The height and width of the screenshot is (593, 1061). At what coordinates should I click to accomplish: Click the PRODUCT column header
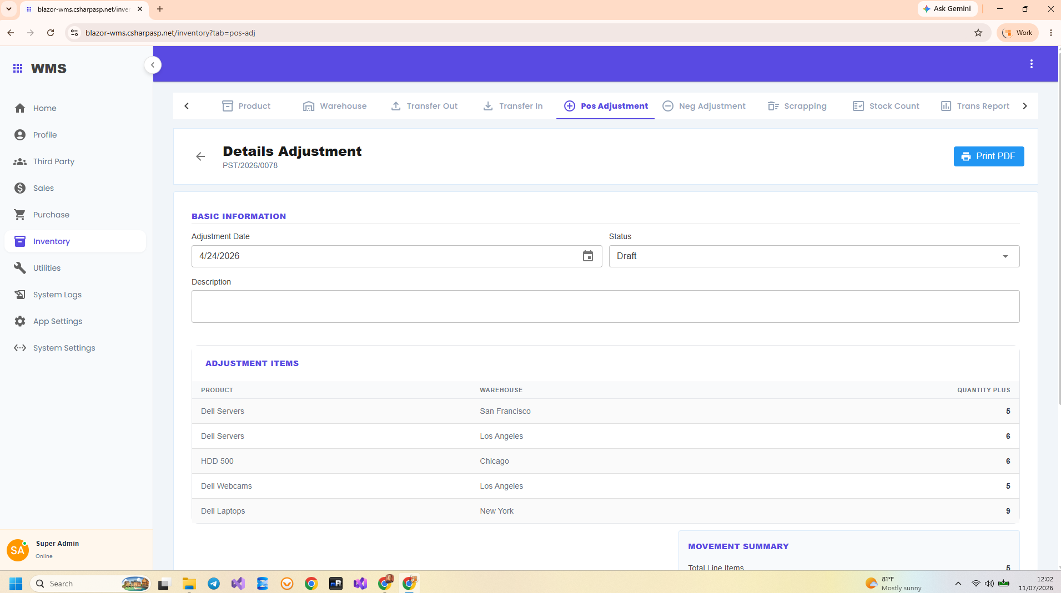(x=217, y=390)
